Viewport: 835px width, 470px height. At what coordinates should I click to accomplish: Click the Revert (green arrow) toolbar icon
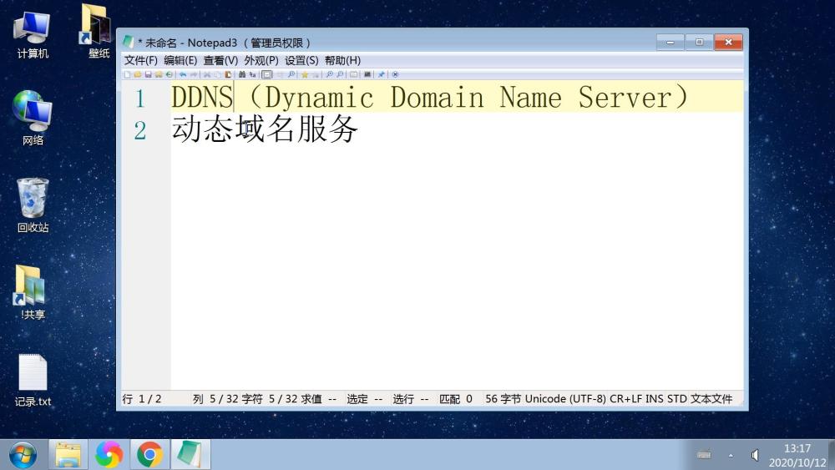point(170,74)
